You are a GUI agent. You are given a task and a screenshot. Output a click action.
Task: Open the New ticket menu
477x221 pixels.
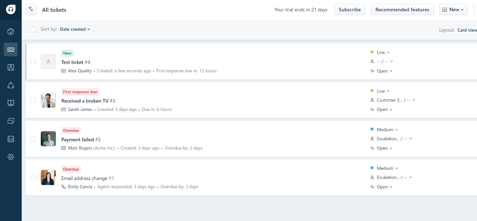click(x=453, y=10)
